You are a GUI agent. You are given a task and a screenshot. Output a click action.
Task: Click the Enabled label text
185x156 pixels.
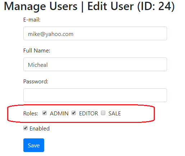[40, 129]
